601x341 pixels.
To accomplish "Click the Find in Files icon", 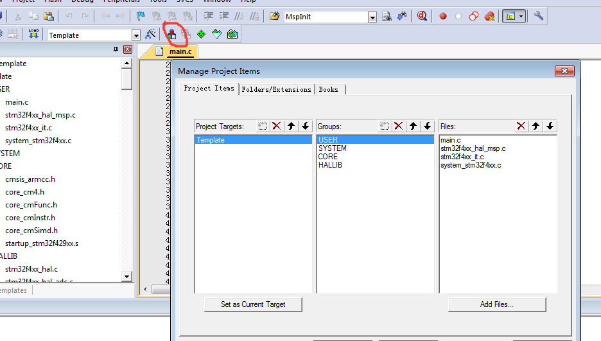I will tap(387, 16).
